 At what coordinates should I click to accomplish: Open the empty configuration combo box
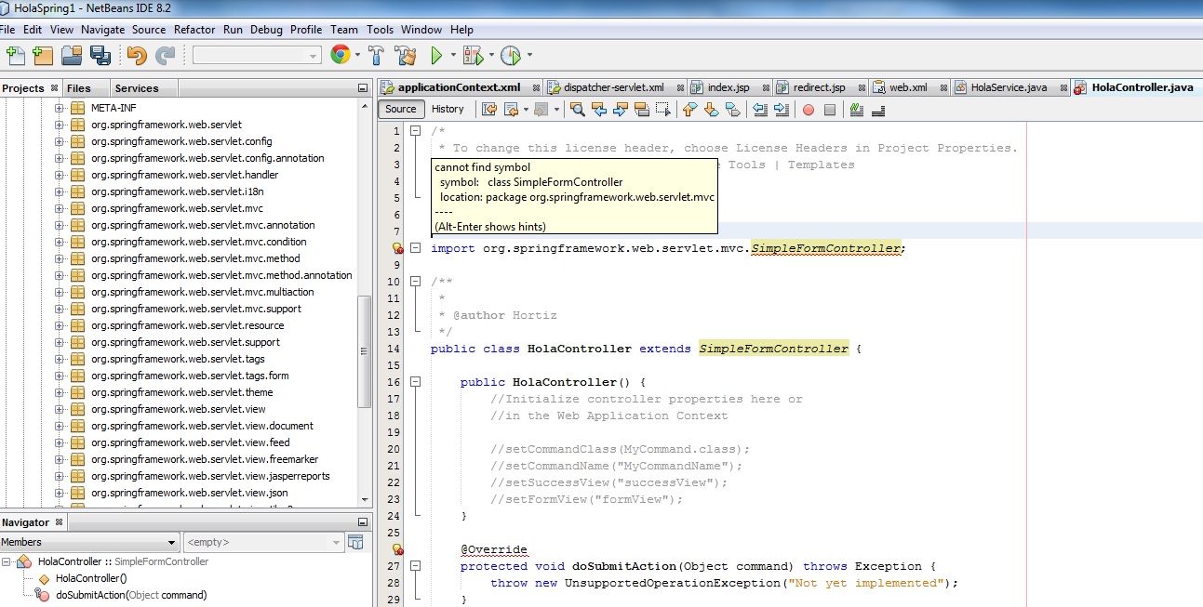[x=257, y=56]
